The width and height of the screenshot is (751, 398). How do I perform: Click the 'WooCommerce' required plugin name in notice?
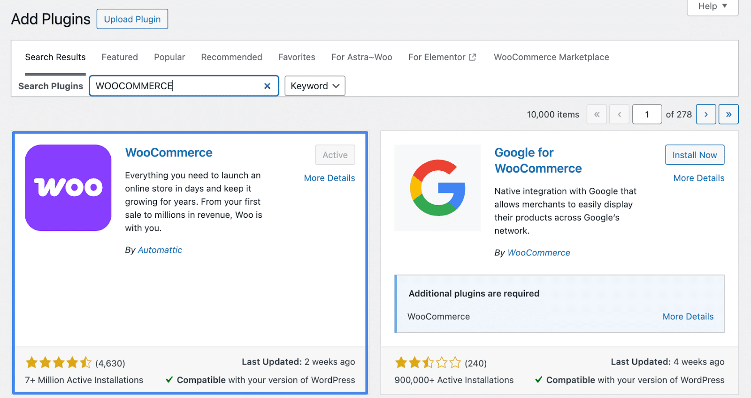click(438, 317)
